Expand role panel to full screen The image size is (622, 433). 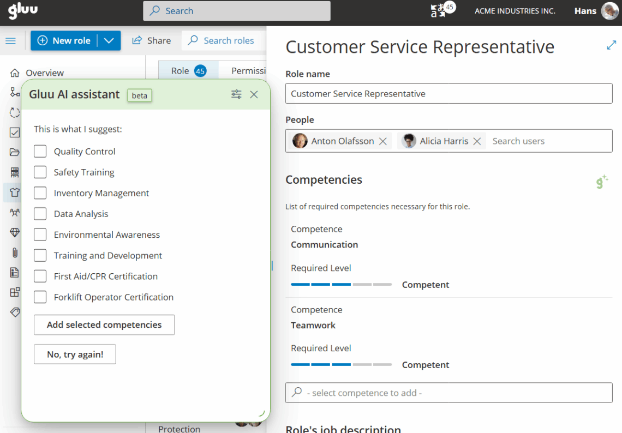point(611,46)
